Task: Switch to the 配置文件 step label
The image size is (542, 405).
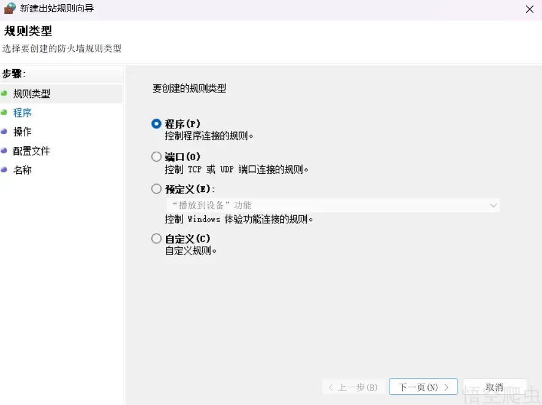Action: pos(32,150)
